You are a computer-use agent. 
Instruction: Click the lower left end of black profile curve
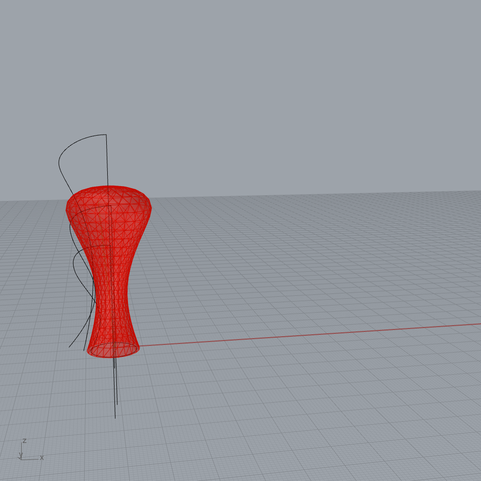(x=70, y=346)
